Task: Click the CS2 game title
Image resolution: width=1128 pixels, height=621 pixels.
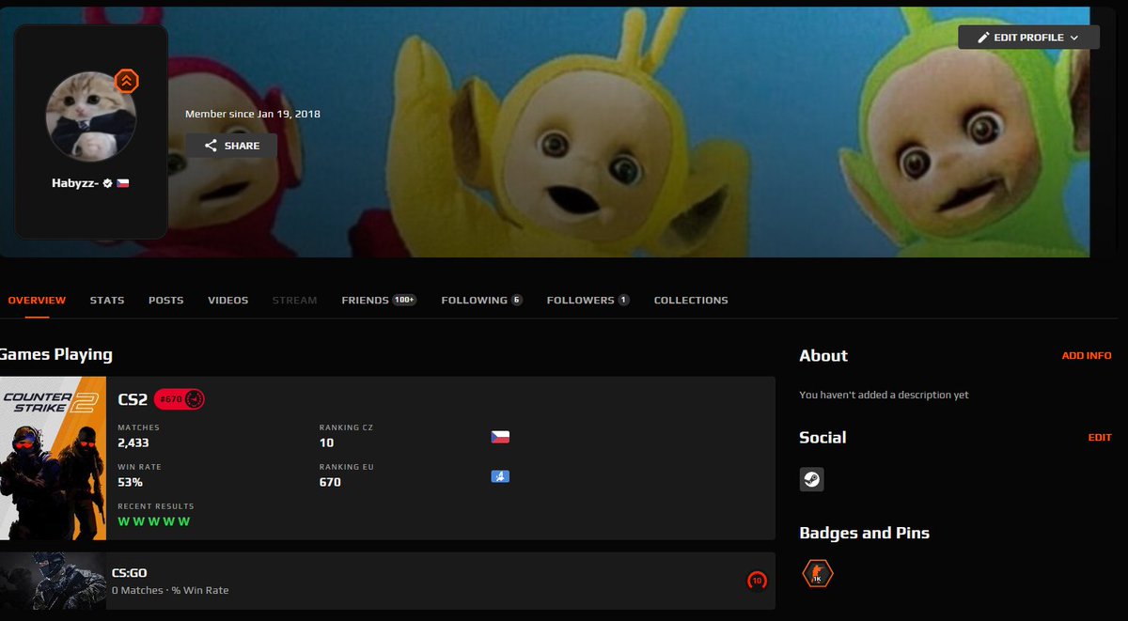Action: click(x=133, y=399)
